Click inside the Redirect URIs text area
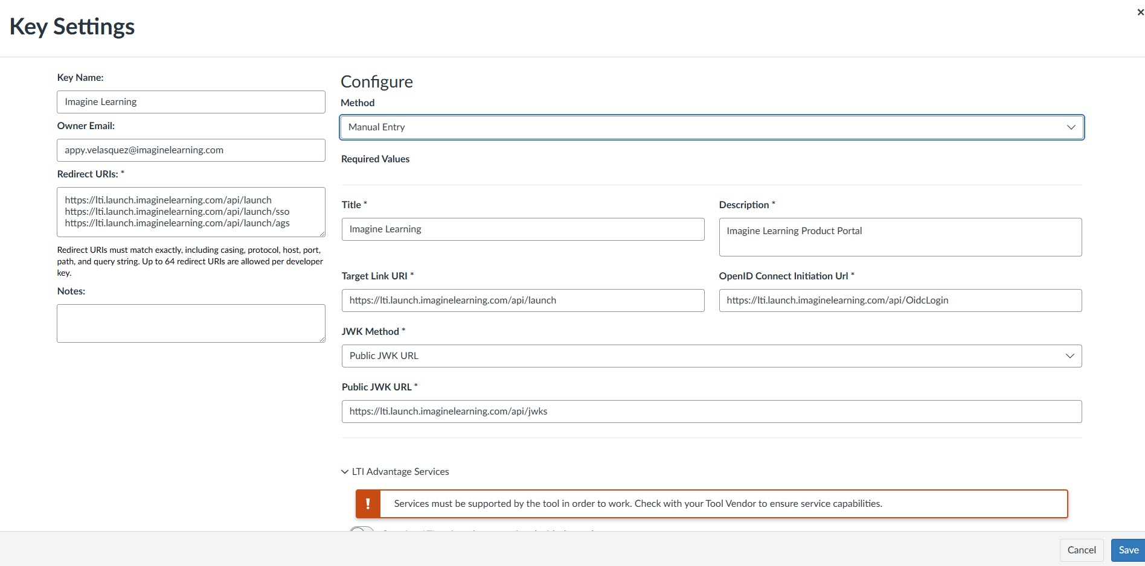This screenshot has height=566, width=1145. (191, 212)
